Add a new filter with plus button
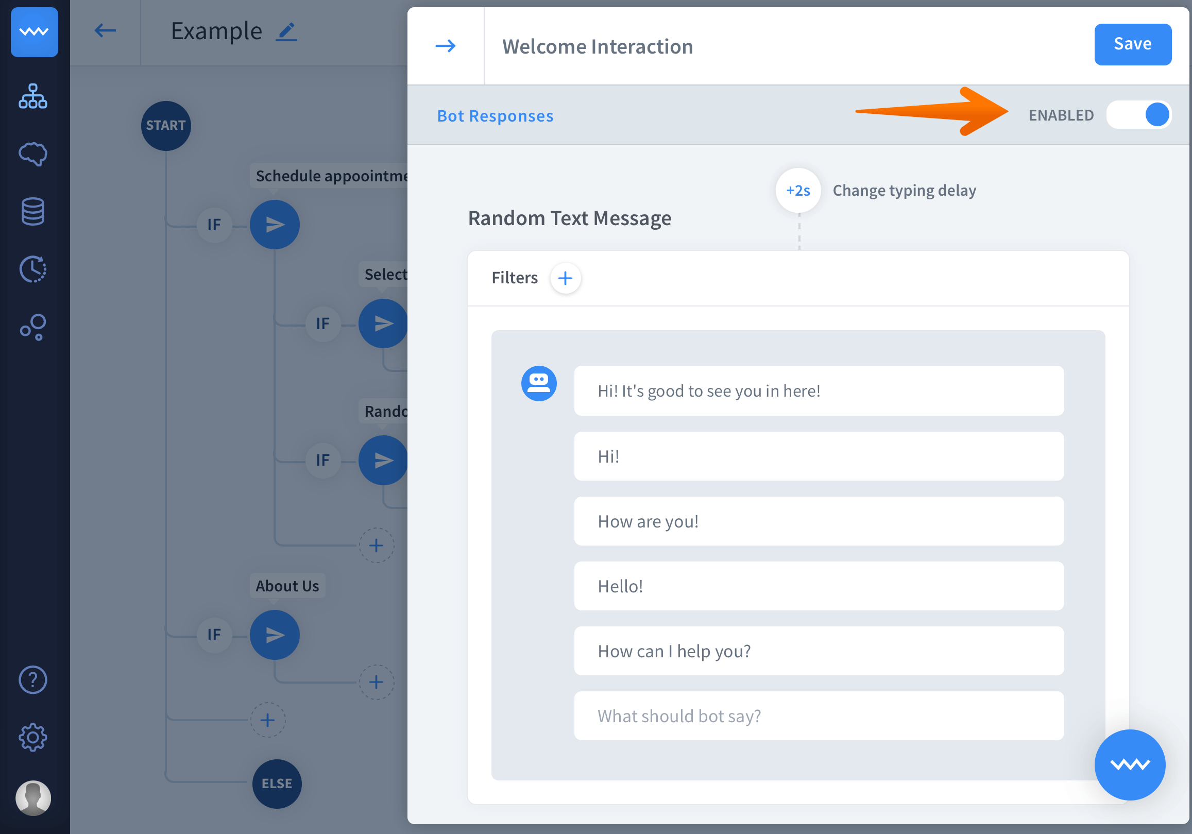The height and width of the screenshot is (834, 1192). [x=565, y=278]
